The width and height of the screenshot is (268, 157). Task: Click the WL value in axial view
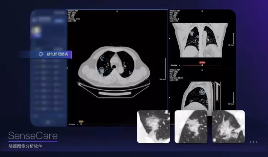[x=74, y=15]
